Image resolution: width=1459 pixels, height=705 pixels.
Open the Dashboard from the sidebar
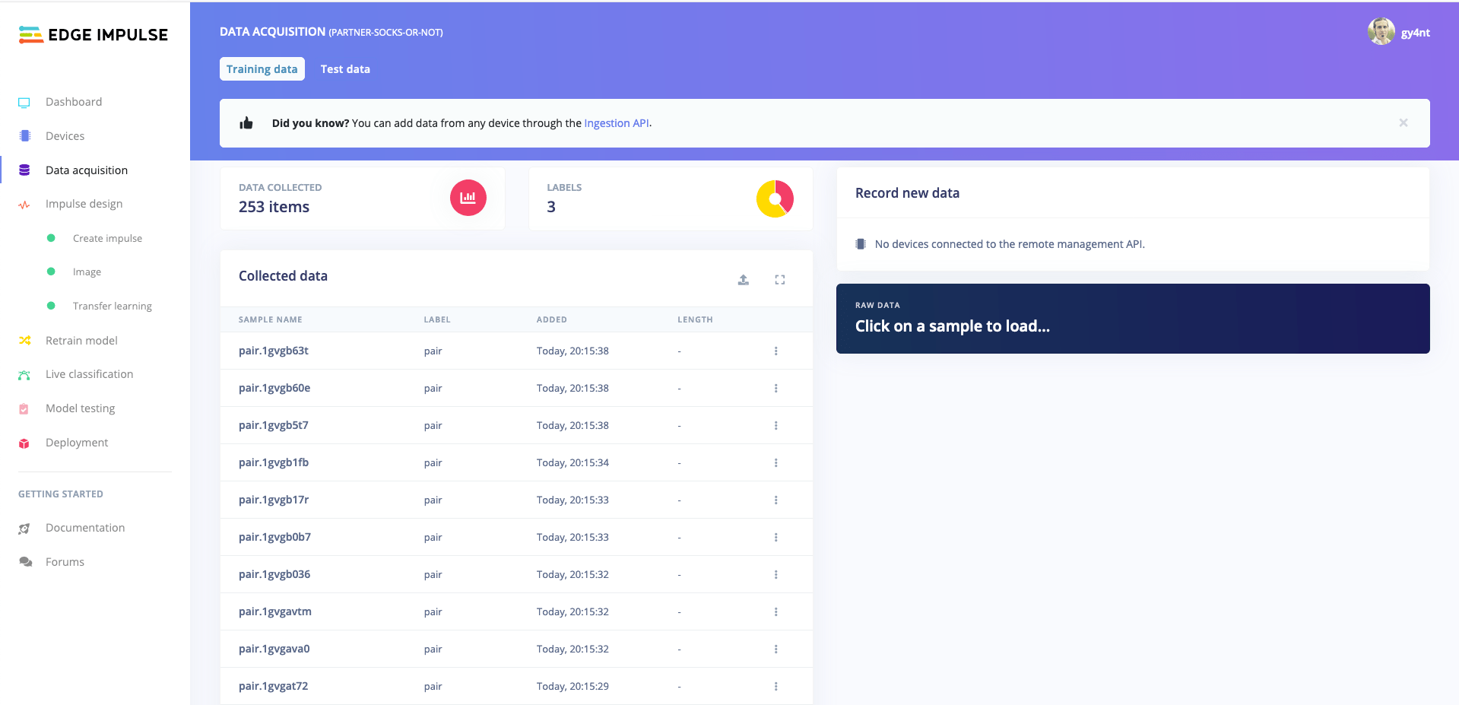(x=74, y=101)
